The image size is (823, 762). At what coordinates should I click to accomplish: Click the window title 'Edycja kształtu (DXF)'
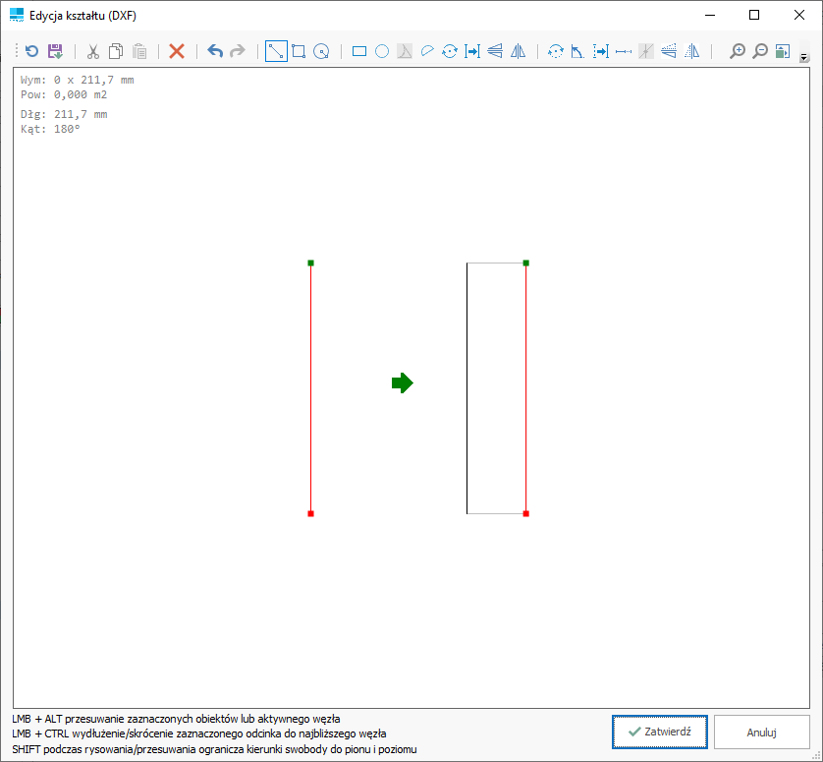[82, 16]
